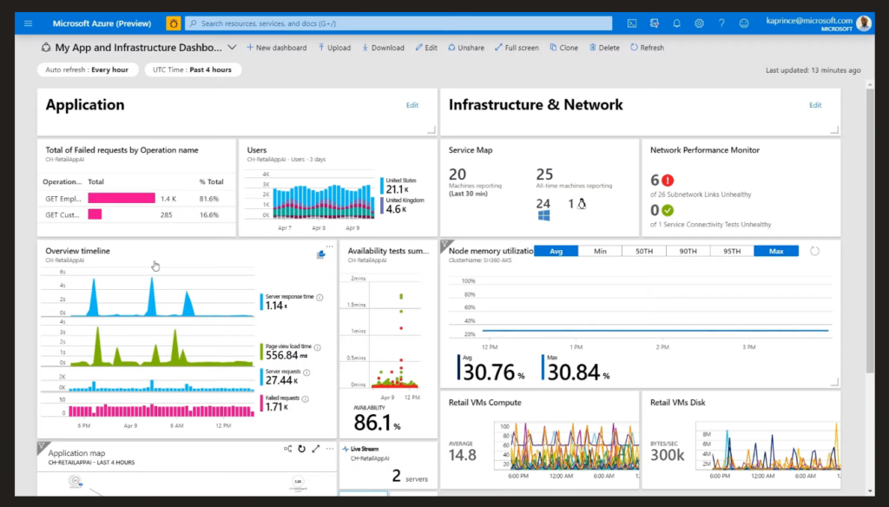Clone the dashboard
The image size is (889, 507).
point(564,48)
